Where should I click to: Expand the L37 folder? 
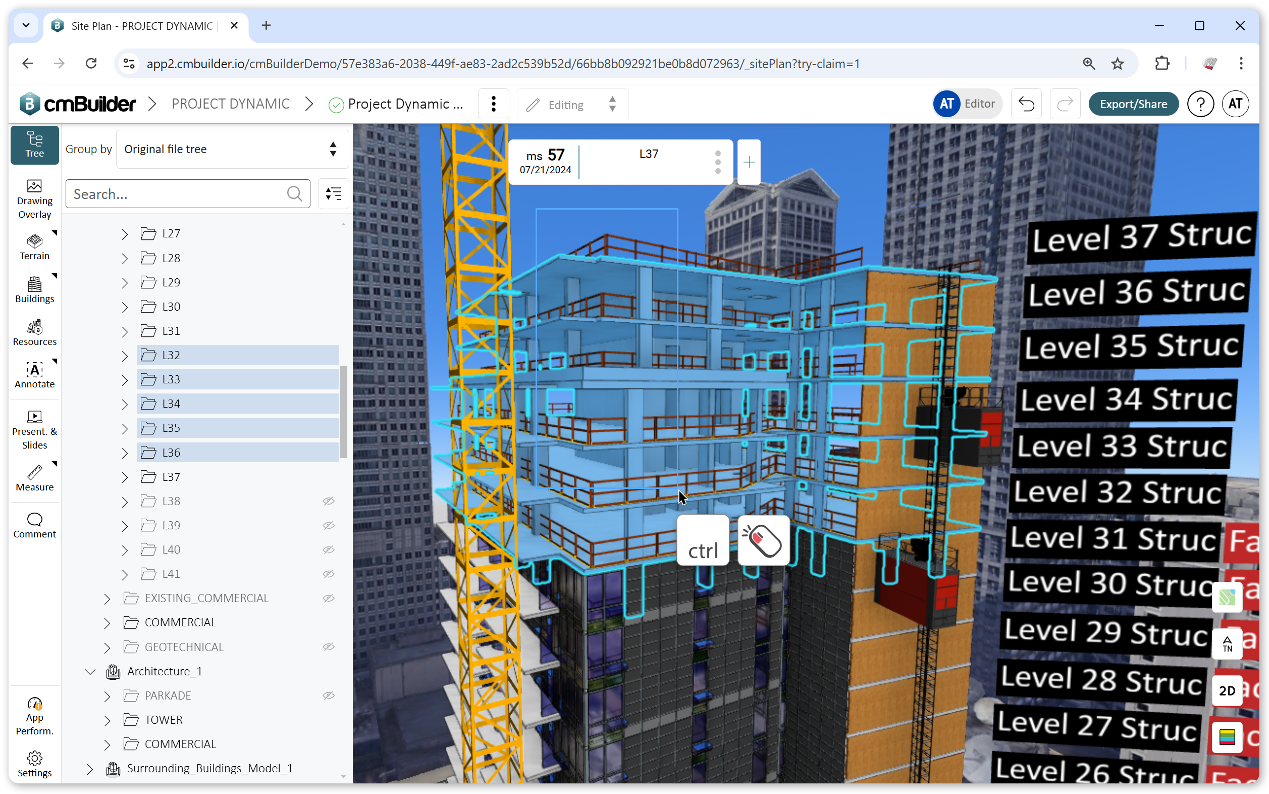pos(124,477)
